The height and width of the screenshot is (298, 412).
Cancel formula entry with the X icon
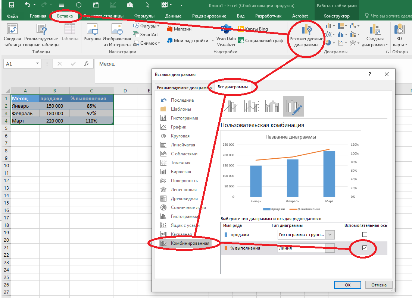(60, 64)
